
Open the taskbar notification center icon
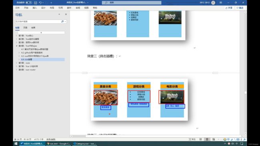click(x=242, y=144)
